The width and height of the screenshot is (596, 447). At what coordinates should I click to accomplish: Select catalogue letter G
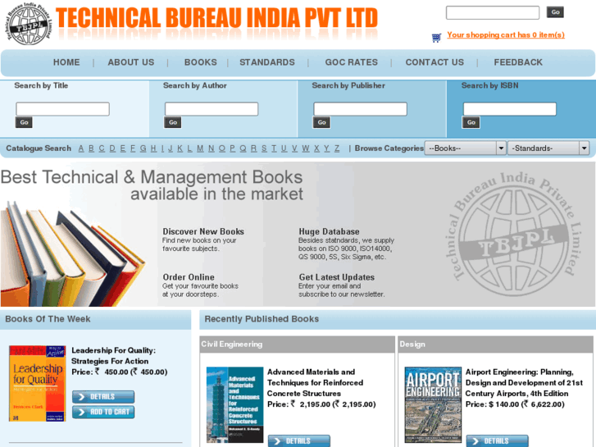click(x=143, y=148)
